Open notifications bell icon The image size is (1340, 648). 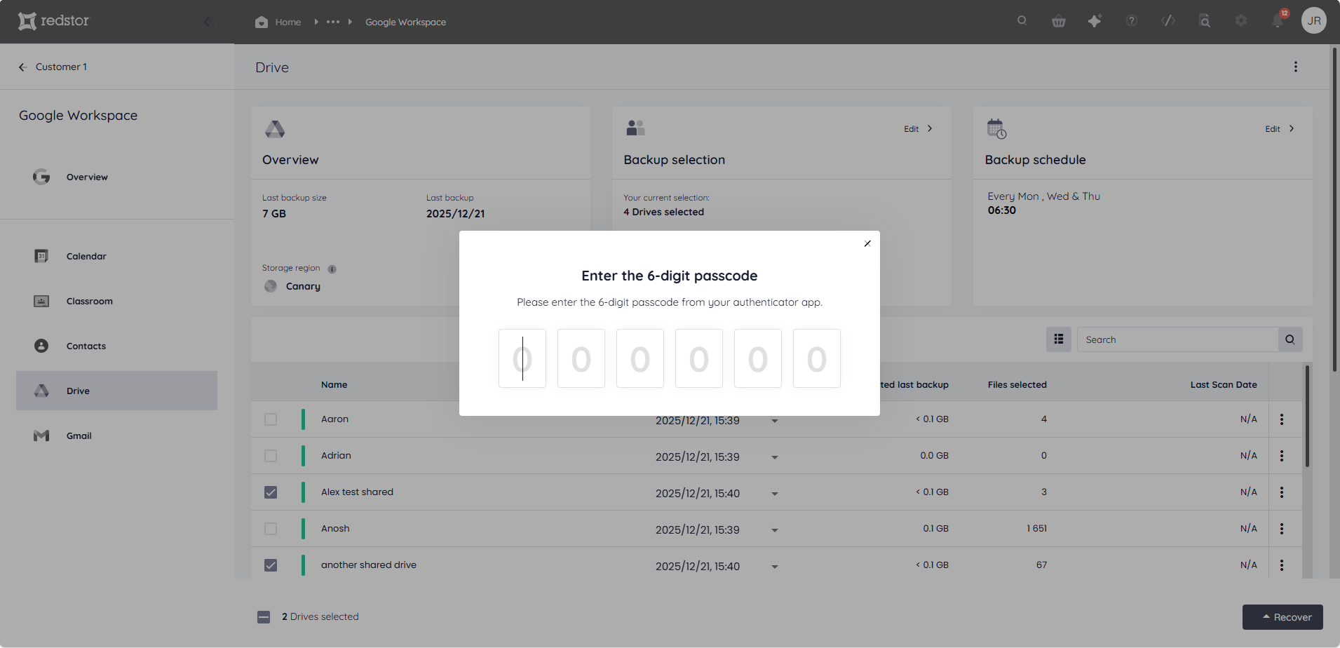pos(1278,20)
